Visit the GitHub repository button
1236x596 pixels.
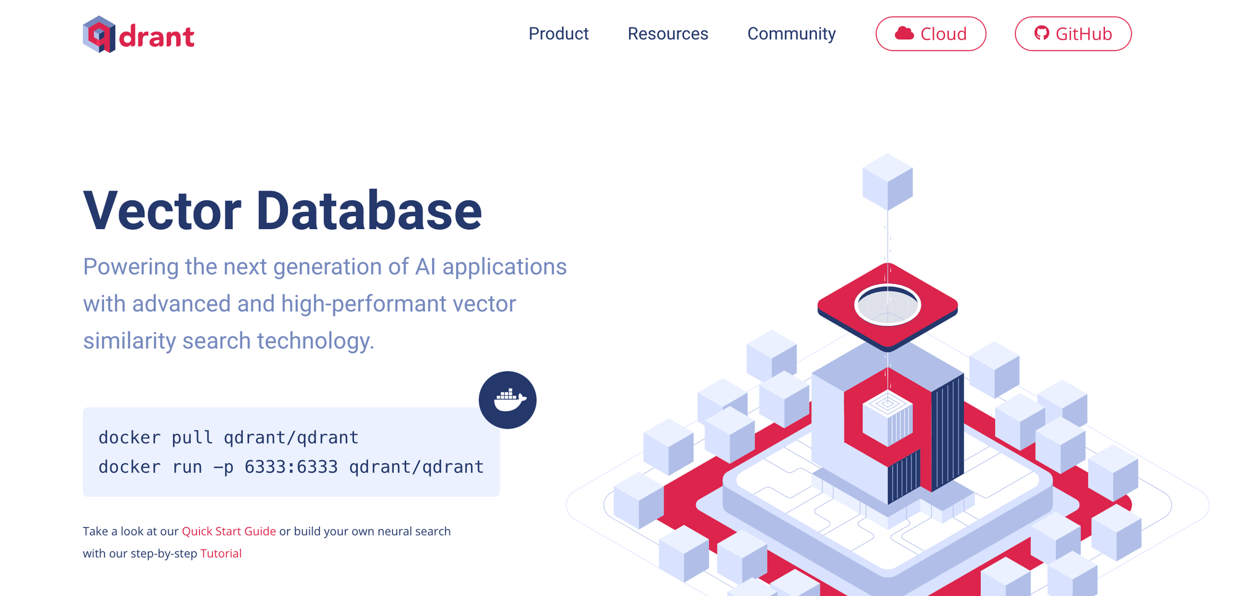[1073, 34]
